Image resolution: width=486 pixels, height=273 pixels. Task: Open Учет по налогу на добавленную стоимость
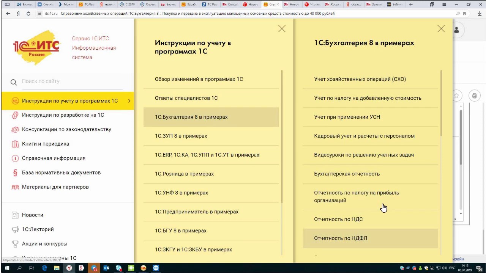[371, 98]
